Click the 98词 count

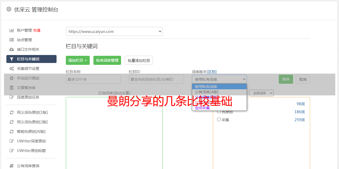(x=301, y=104)
